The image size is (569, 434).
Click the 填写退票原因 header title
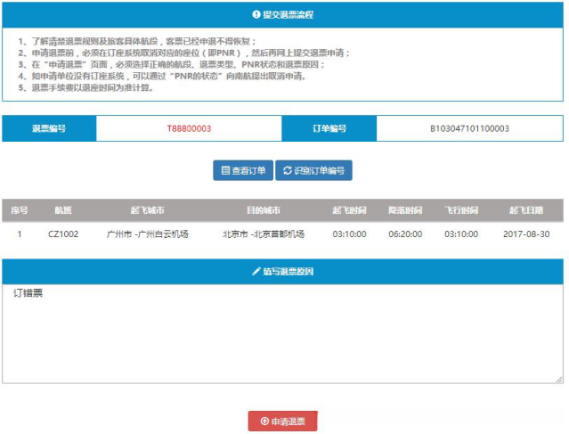289,272
